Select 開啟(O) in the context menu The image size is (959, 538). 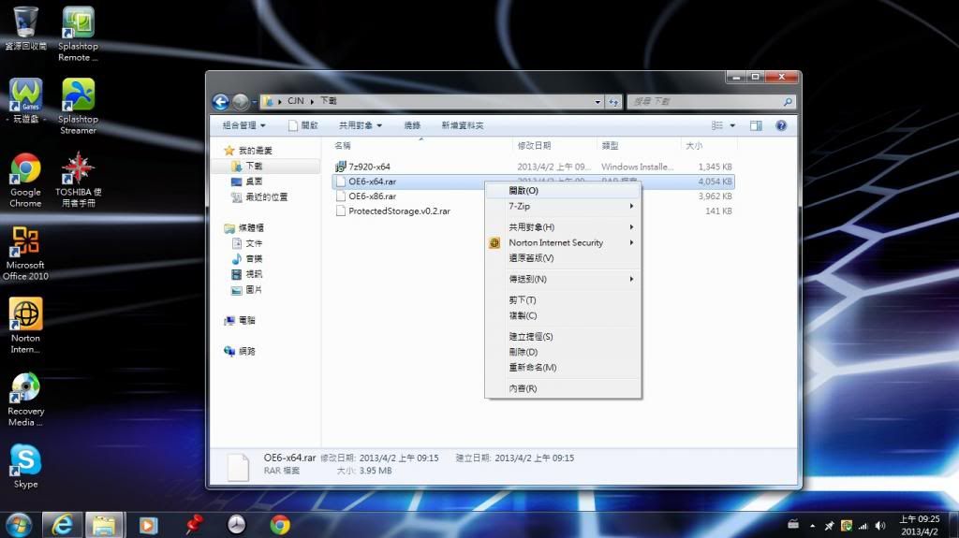563,191
